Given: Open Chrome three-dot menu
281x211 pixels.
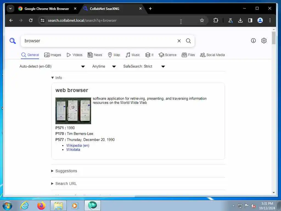Looking at the screenshot, I should (270, 20).
